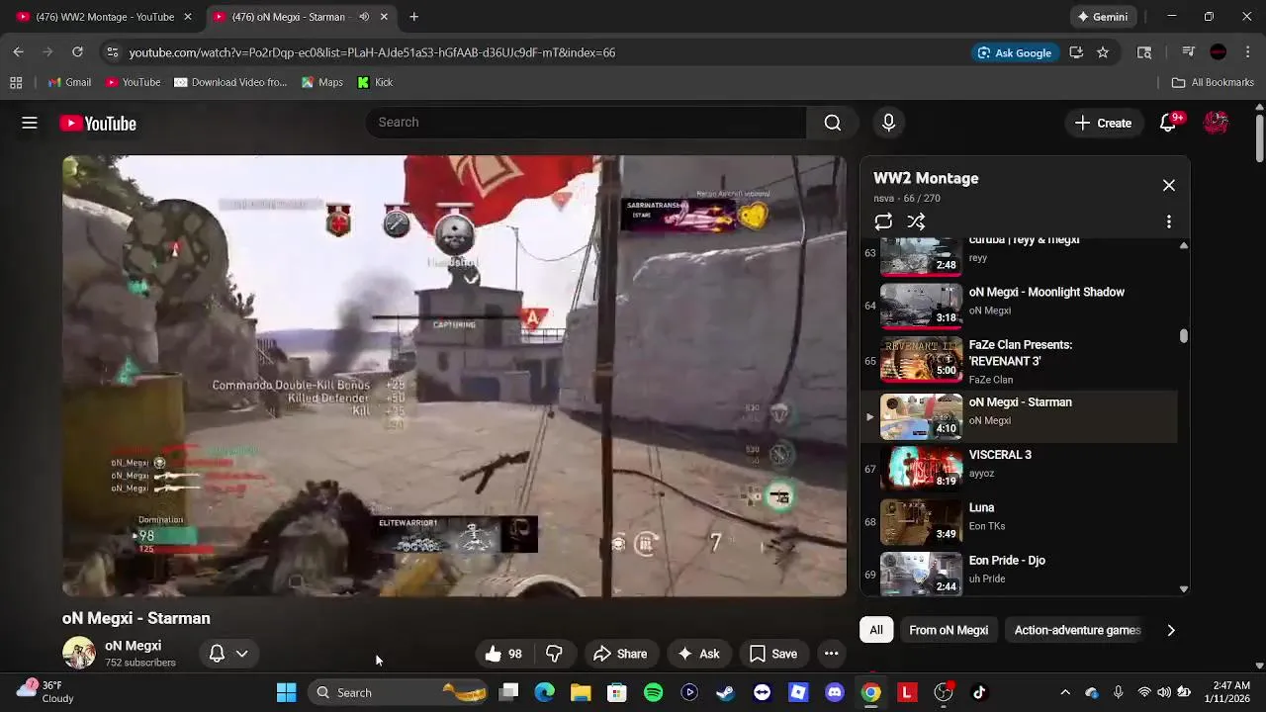Screen dimensions: 1266x712
Task: Select the Action-adventure games chip
Action: pos(1077,630)
